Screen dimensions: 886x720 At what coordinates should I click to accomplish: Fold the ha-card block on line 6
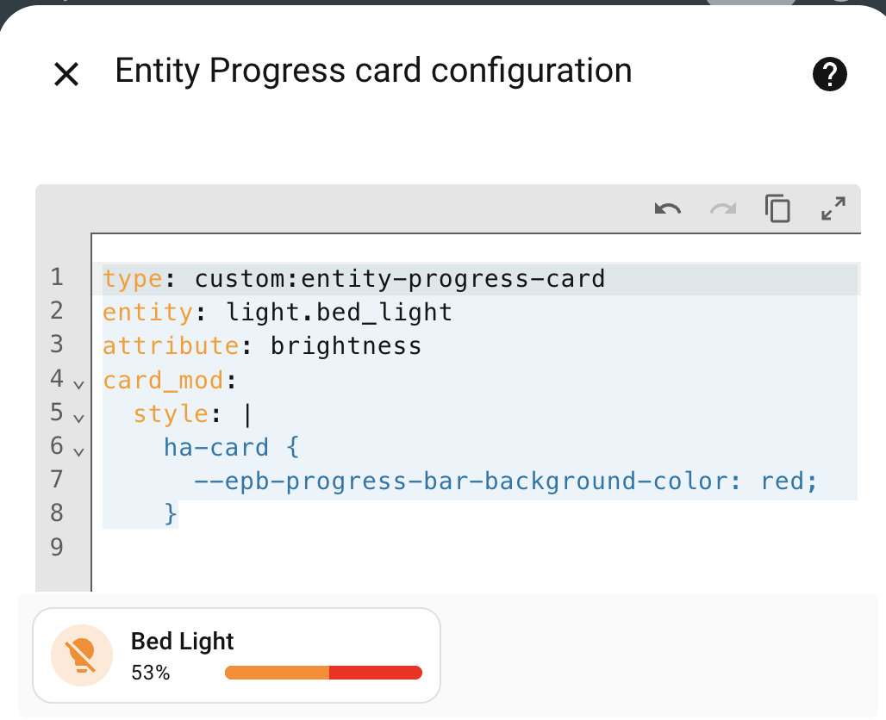click(78, 450)
